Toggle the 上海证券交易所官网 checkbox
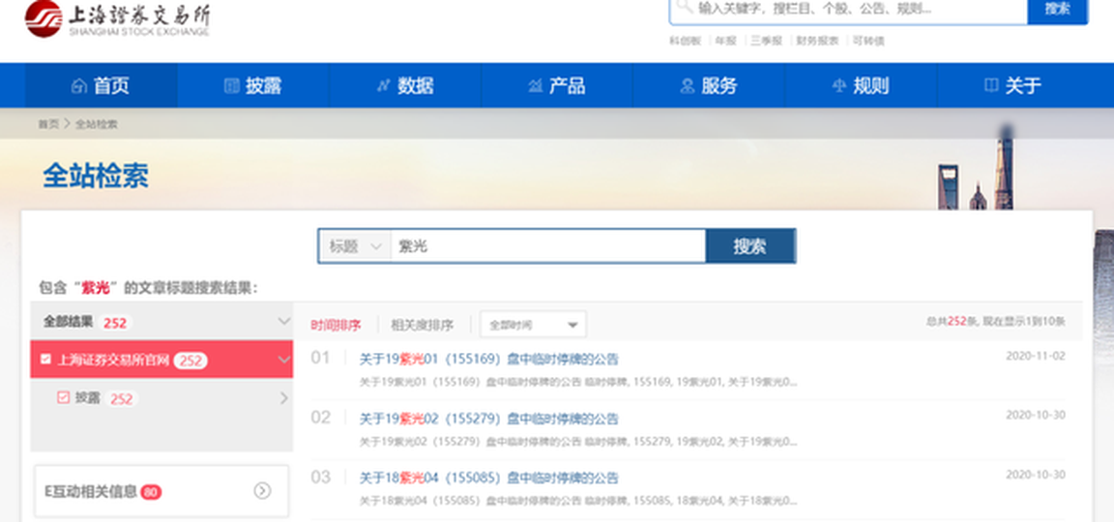This screenshot has width=1114, height=522. tap(45, 361)
